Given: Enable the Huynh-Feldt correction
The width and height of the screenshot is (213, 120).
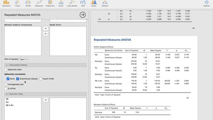Looking at the screenshot, I should (x=41, y=79).
